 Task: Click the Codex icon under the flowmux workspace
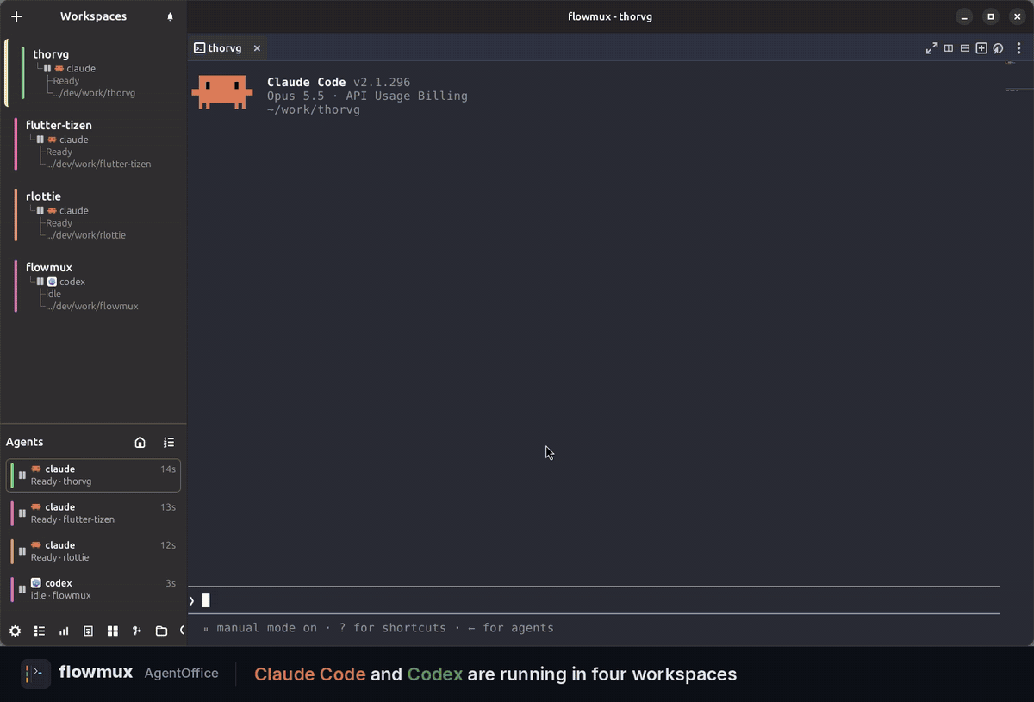(52, 282)
